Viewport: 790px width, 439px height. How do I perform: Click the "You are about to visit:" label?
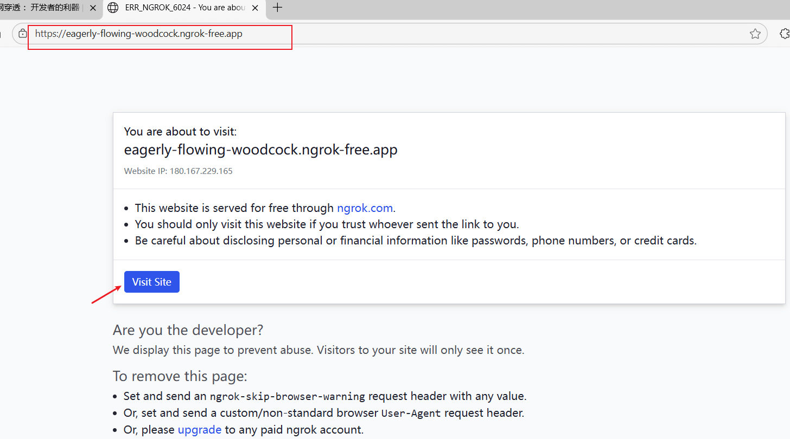tap(180, 131)
